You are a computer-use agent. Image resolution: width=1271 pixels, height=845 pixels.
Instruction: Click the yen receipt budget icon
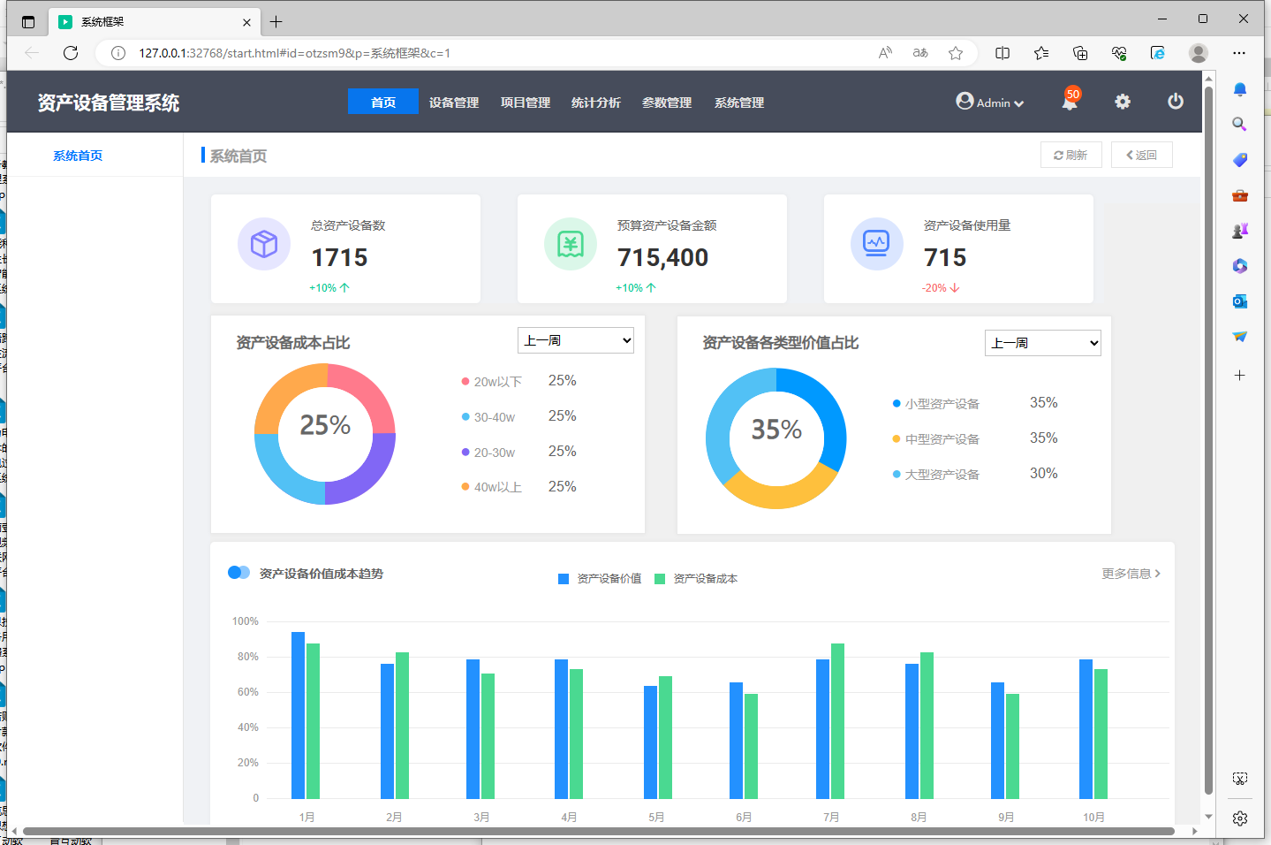pos(571,244)
